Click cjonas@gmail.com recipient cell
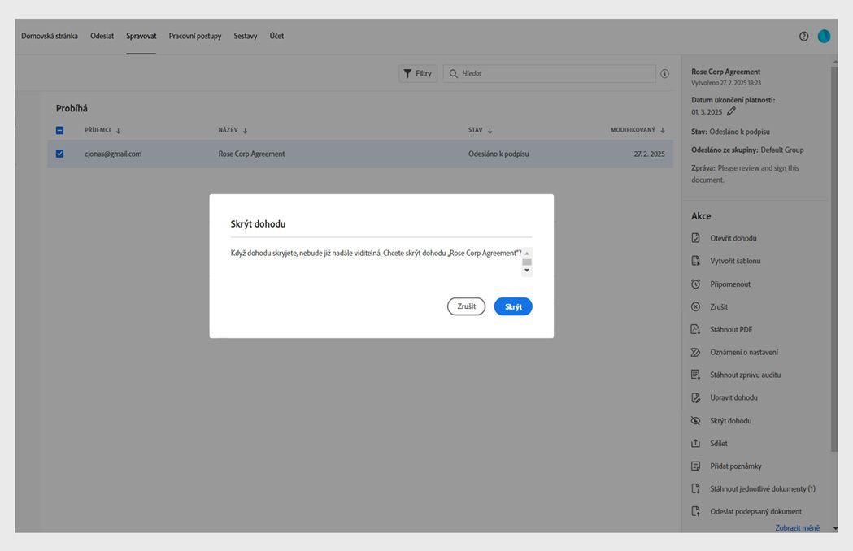 coord(113,154)
